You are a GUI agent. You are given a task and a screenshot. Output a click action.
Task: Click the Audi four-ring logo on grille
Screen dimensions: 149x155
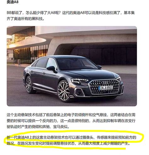point(105,83)
